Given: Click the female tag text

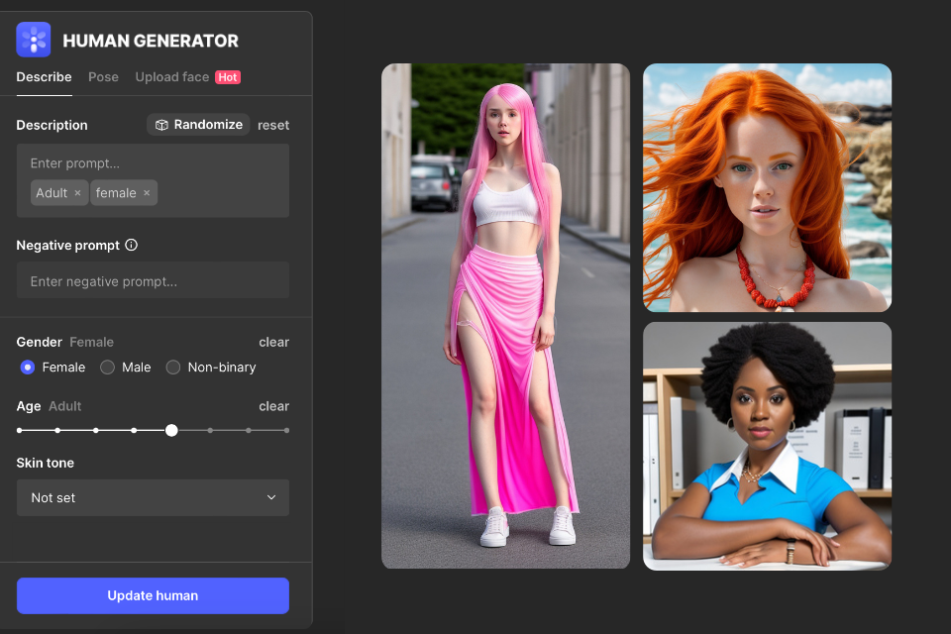Looking at the screenshot, I should point(116,193).
